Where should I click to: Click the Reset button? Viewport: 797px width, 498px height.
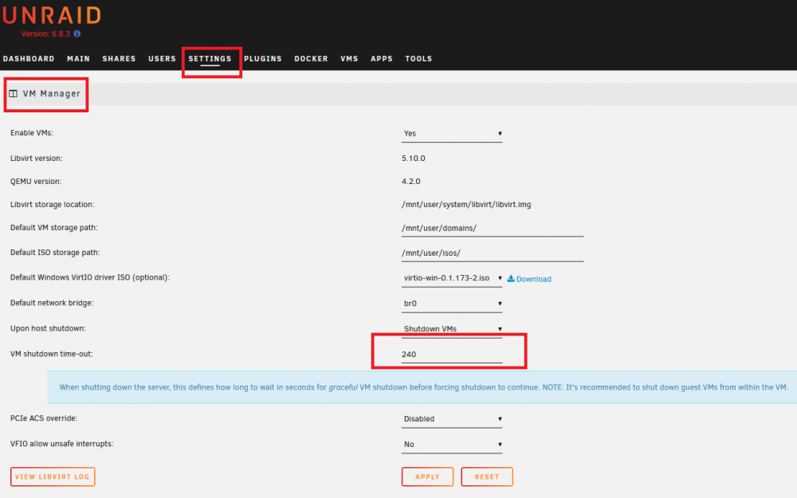click(487, 476)
